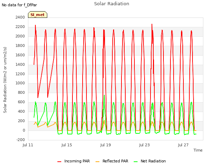Click the y-axis title Solar Radiation (W/m2 or um/m2/s)

point(5,80)
